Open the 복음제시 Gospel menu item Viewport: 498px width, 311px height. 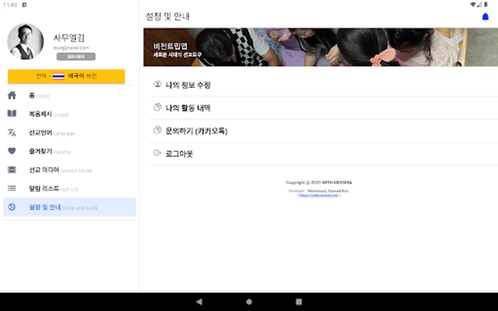pos(70,114)
